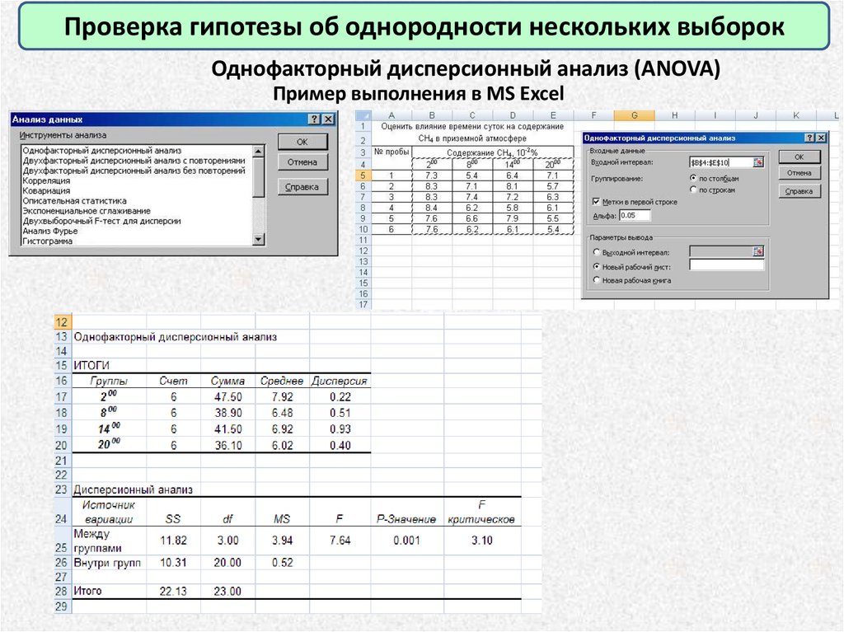Click Справка in the ANOVA dialog
Image resolution: width=844 pixels, height=632 pixels.
coord(799,192)
